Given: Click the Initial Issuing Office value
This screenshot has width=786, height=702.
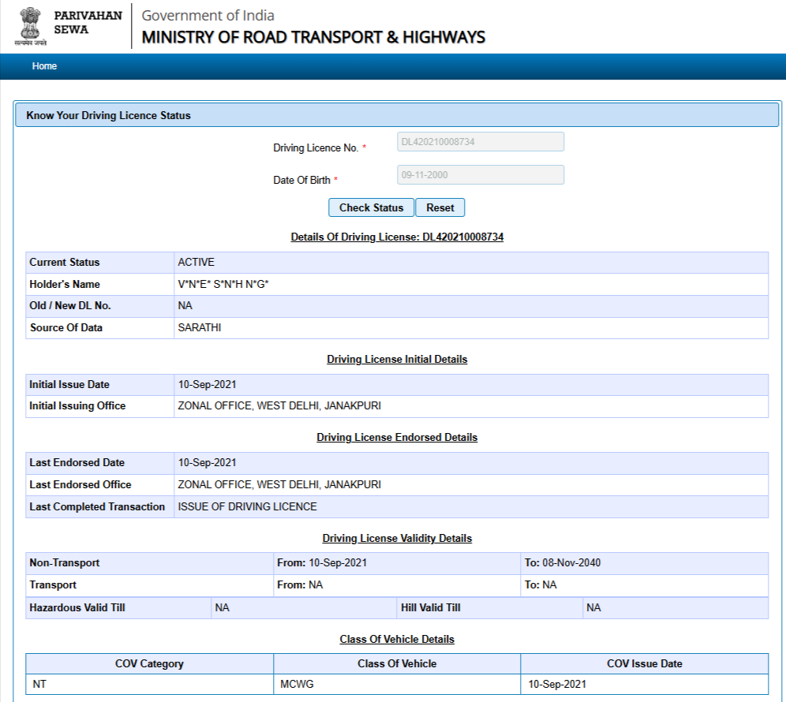Looking at the screenshot, I should click(279, 406).
